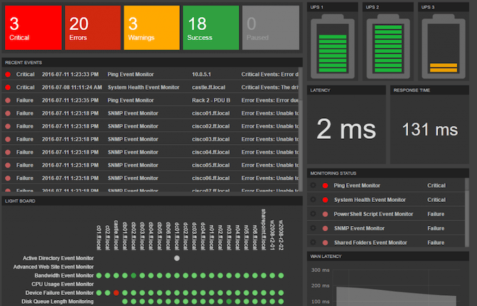Click gear icon for Shared Folders Event Monitor
Image resolution: width=477 pixels, height=306 pixels.
(x=313, y=242)
